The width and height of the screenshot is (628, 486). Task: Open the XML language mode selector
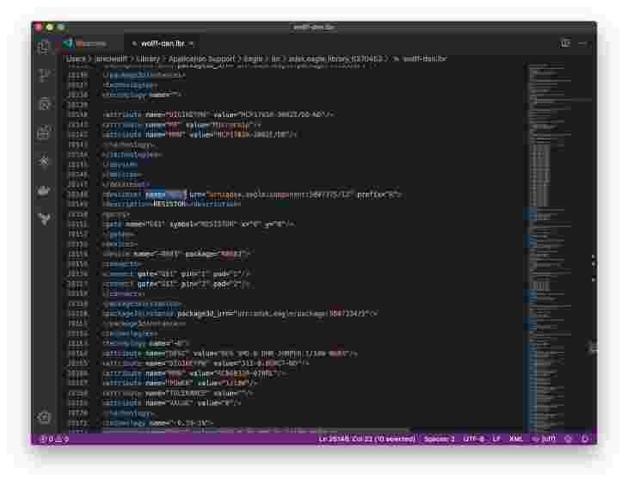click(516, 440)
